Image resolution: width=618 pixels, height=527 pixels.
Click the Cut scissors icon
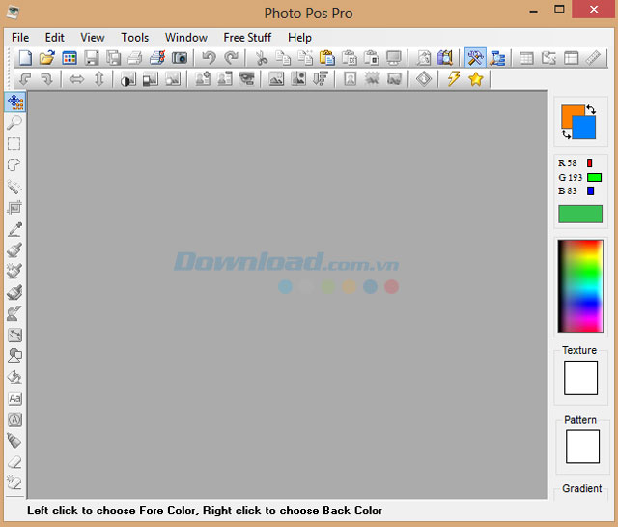(261, 58)
